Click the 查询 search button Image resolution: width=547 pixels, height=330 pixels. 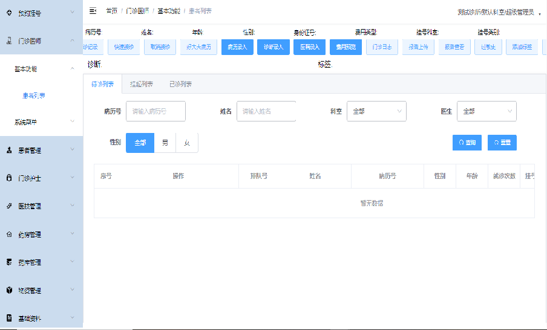467,143
